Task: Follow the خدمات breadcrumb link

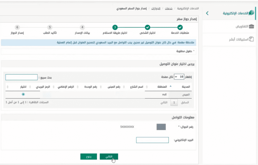Action: 169,8
